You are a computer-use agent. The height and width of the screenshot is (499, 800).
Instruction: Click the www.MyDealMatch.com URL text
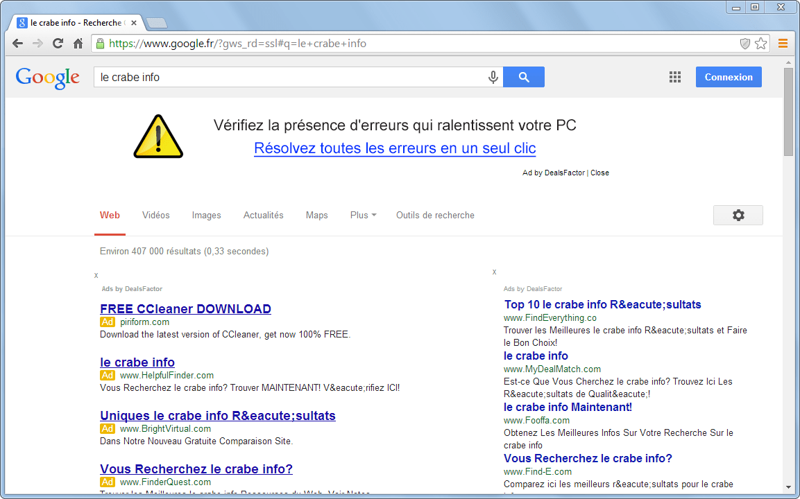point(552,369)
